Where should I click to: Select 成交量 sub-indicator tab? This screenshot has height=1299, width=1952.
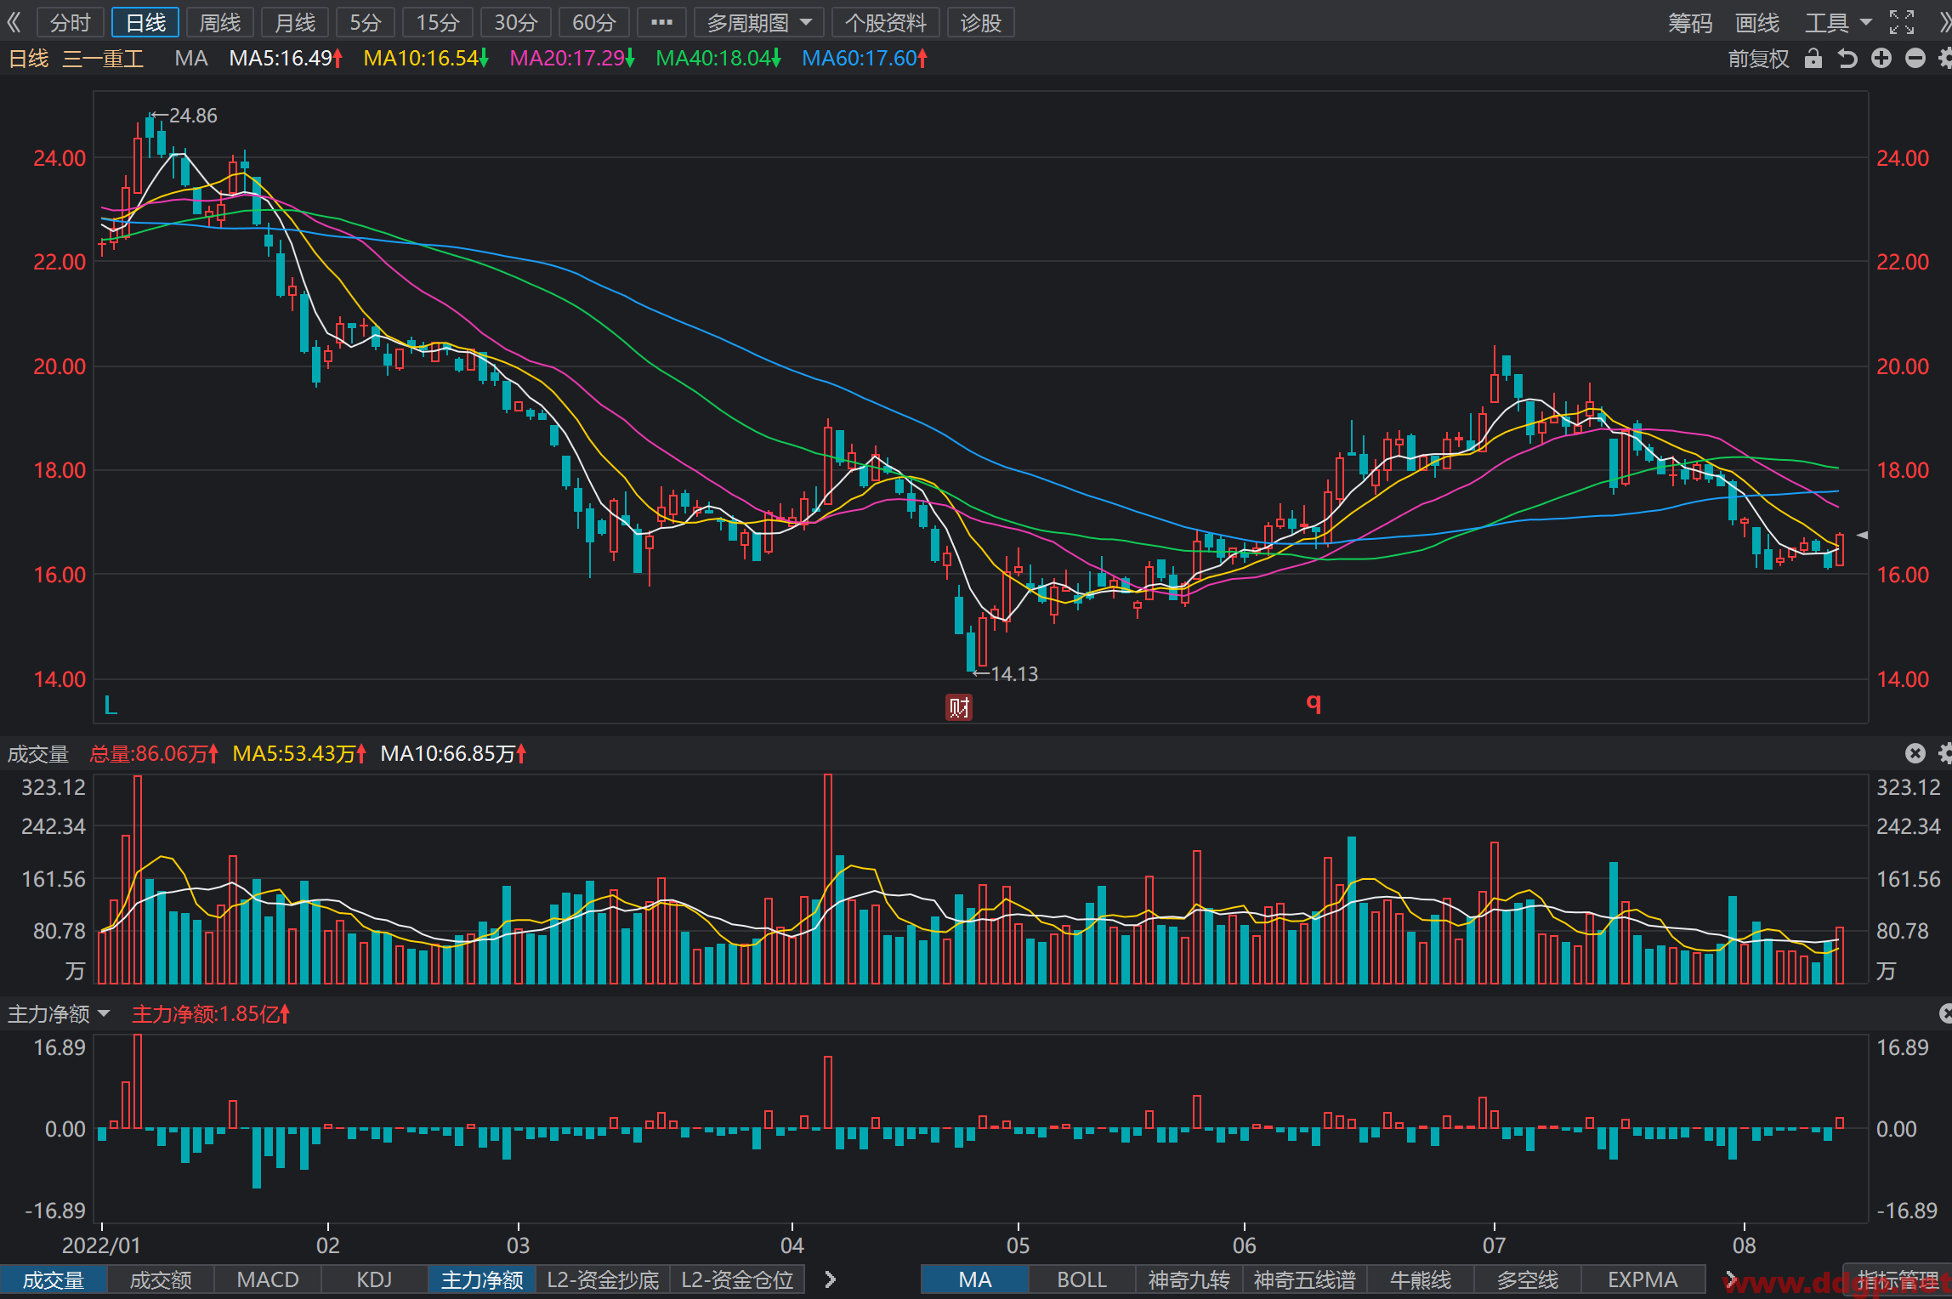pyautogui.click(x=54, y=1279)
